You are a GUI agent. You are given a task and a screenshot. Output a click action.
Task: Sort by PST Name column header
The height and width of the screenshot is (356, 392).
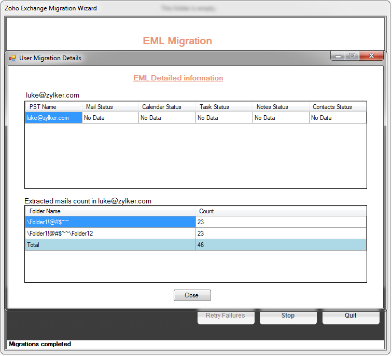coord(53,107)
